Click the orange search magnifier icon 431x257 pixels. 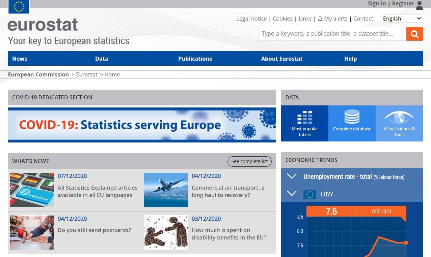tap(414, 34)
